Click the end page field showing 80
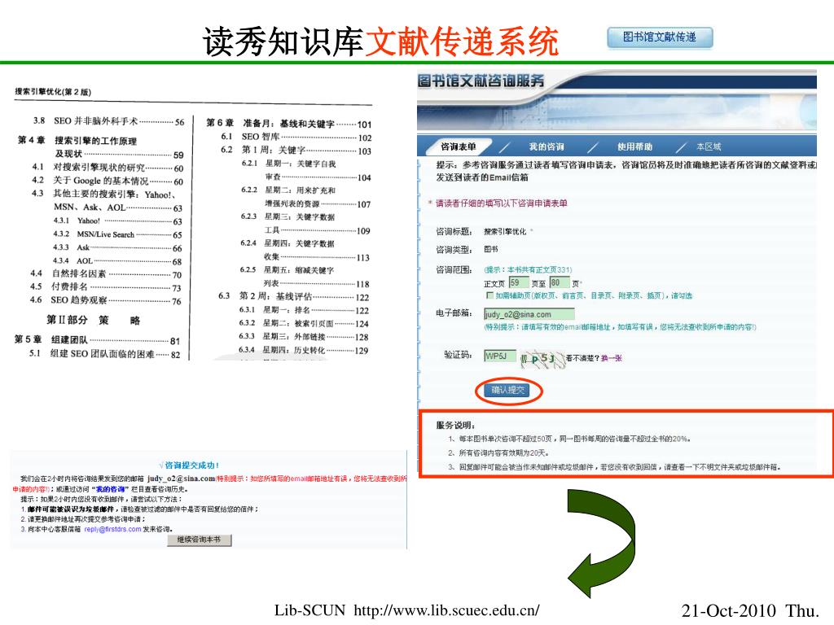Image resolution: width=834 pixels, height=625 pixels. coord(559,282)
